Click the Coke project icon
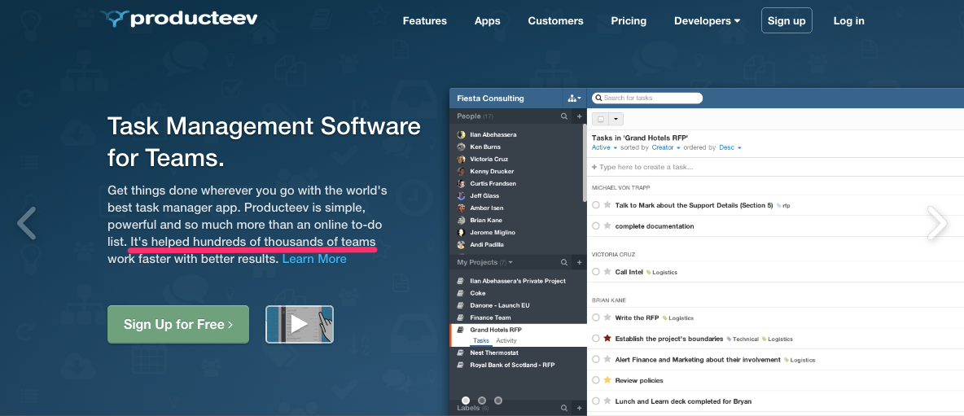This screenshot has width=964, height=416. coord(460,293)
